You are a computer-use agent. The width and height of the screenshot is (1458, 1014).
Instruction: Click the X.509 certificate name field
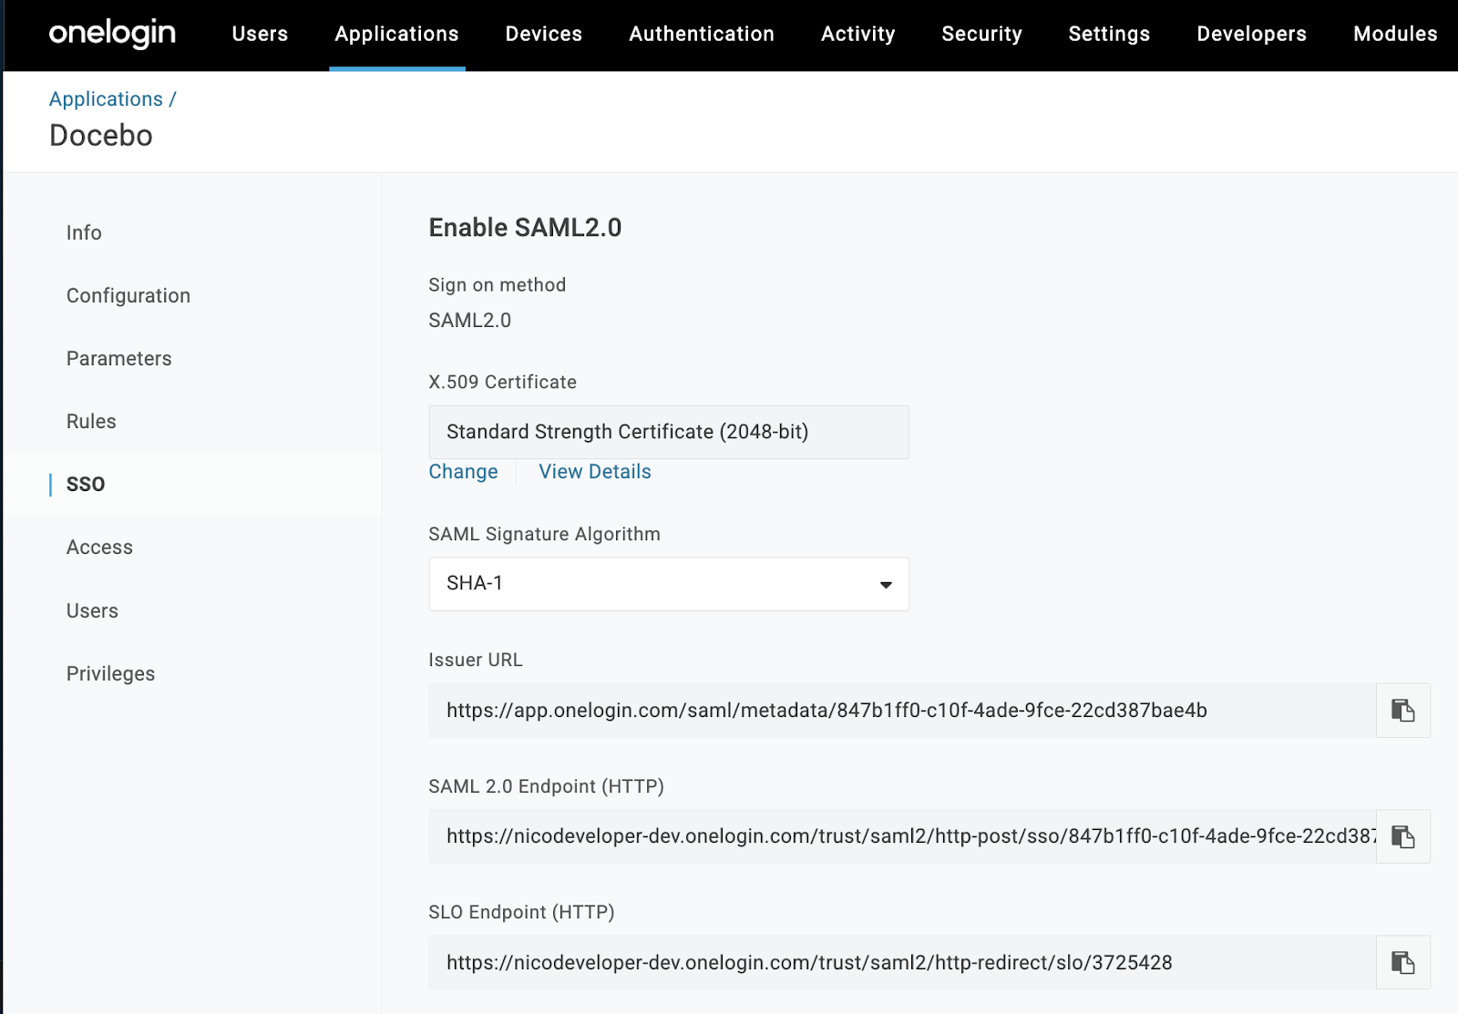669,432
